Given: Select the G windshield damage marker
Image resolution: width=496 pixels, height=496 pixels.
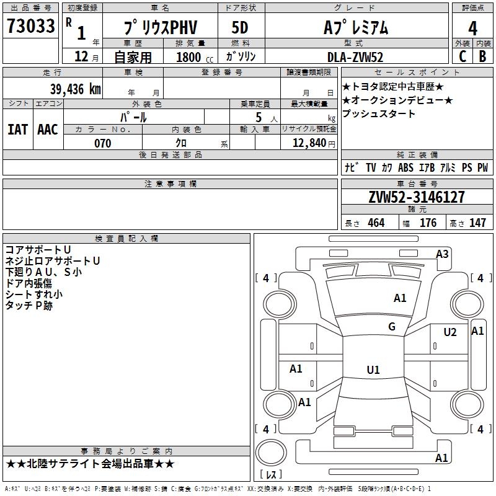Looking at the screenshot, I should coord(392,327).
